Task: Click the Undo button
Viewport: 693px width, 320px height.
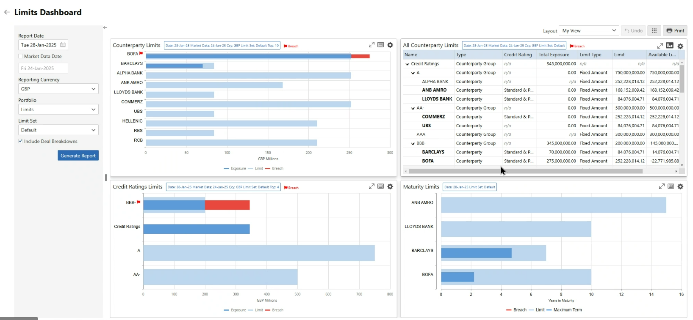Action: 634,30
